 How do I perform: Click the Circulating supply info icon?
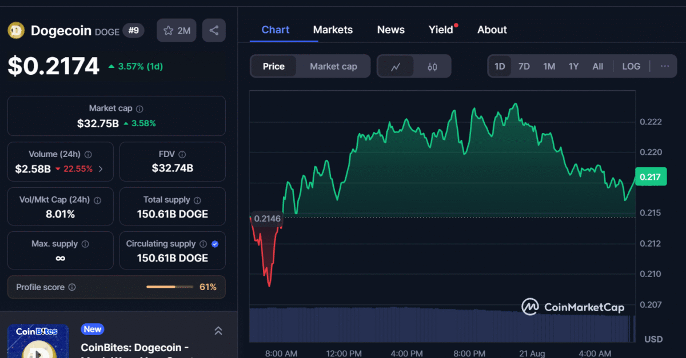pyautogui.click(x=204, y=244)
